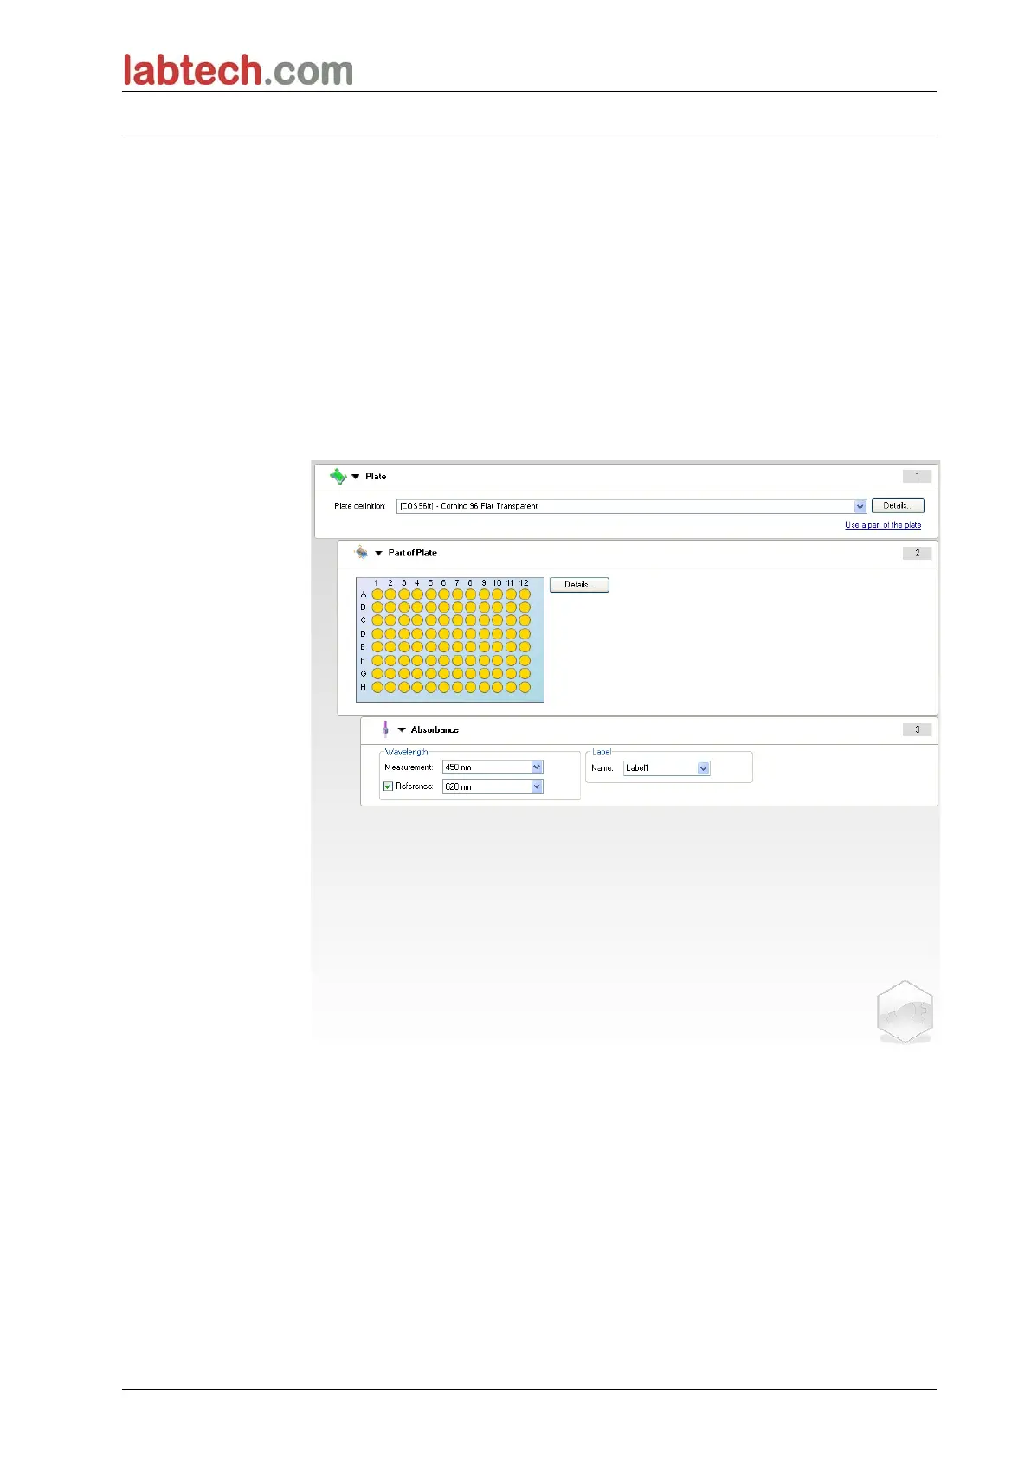Open the Label Name dropdown

(x=703, y=768)
